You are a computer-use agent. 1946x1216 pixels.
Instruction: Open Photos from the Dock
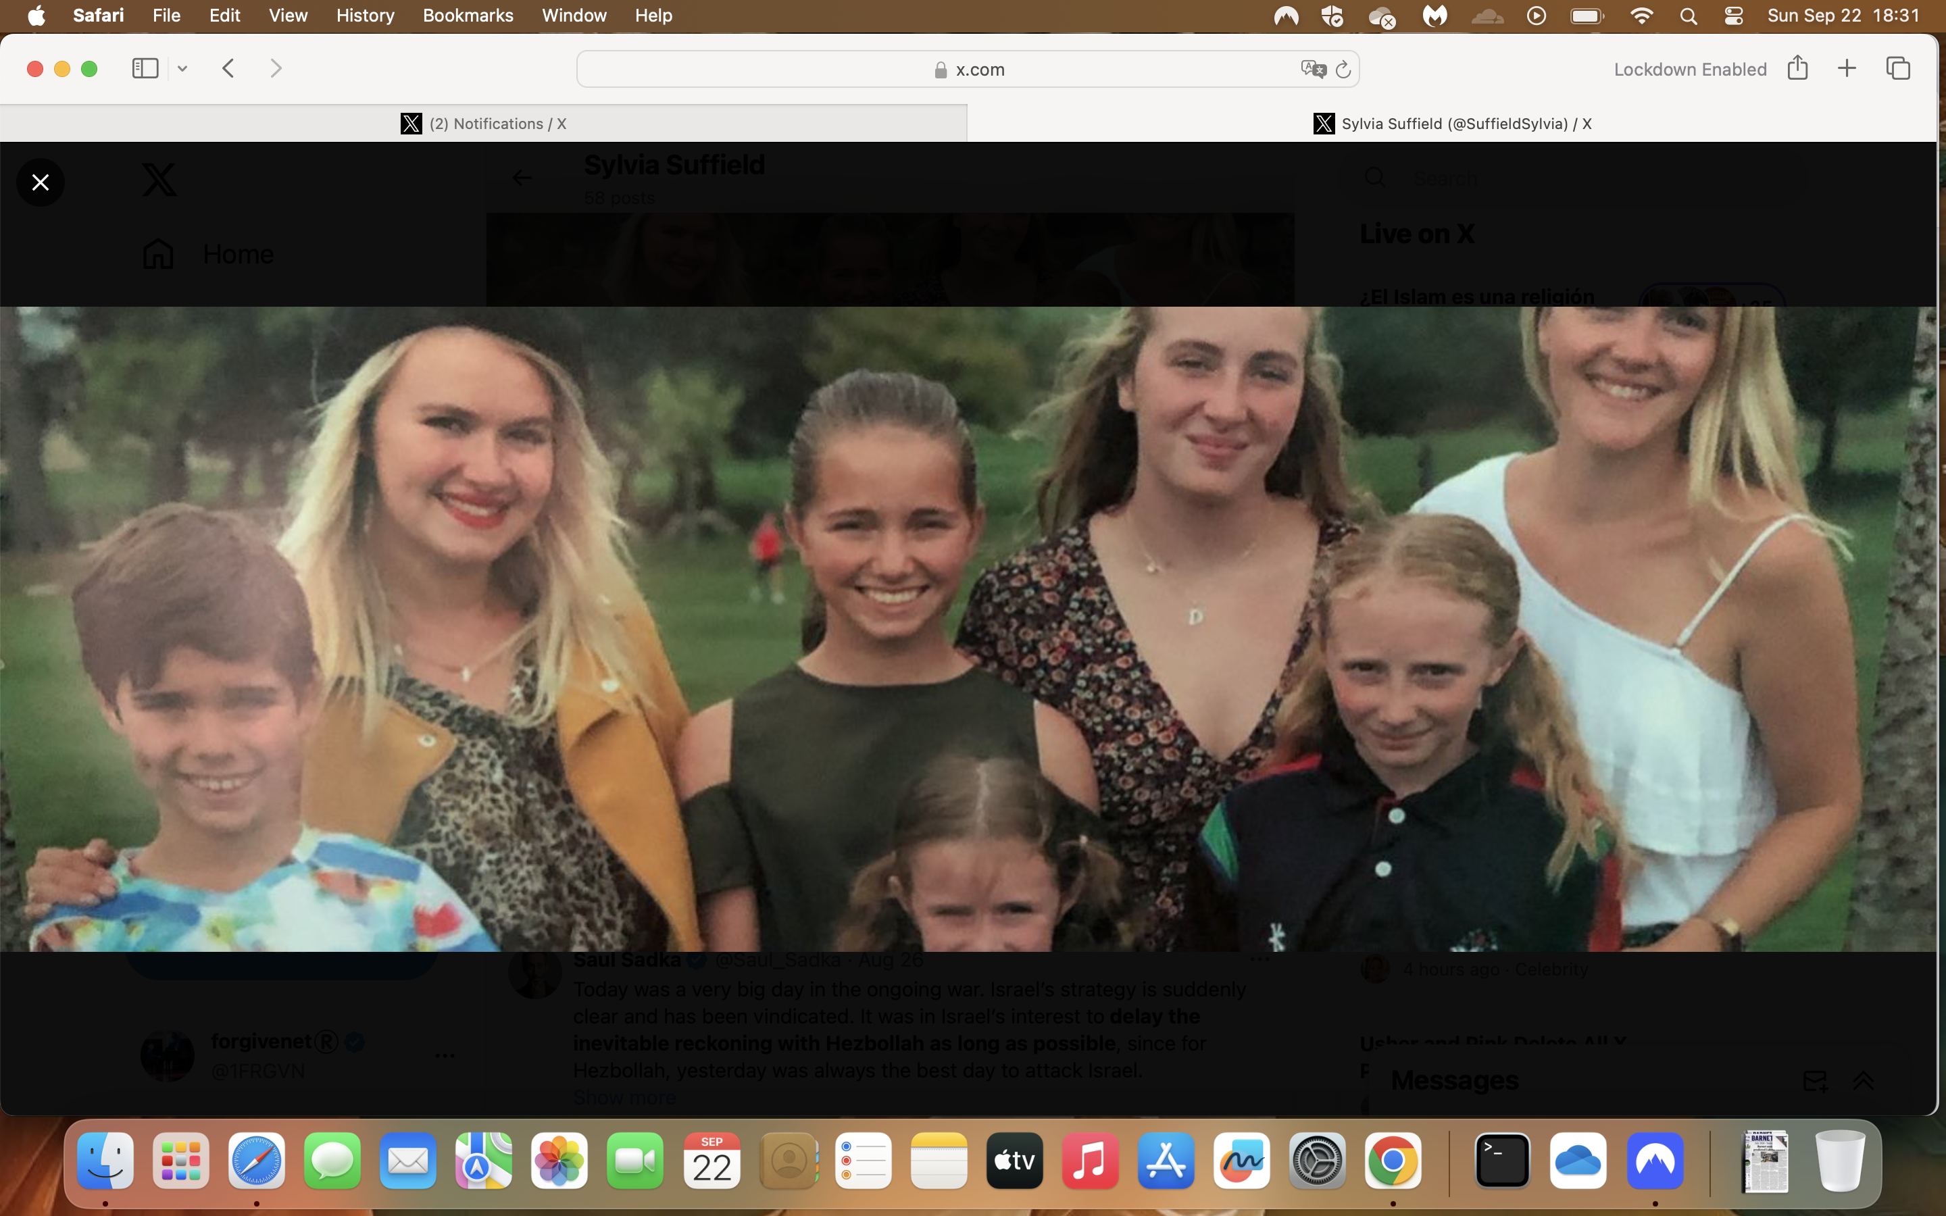559,1161
